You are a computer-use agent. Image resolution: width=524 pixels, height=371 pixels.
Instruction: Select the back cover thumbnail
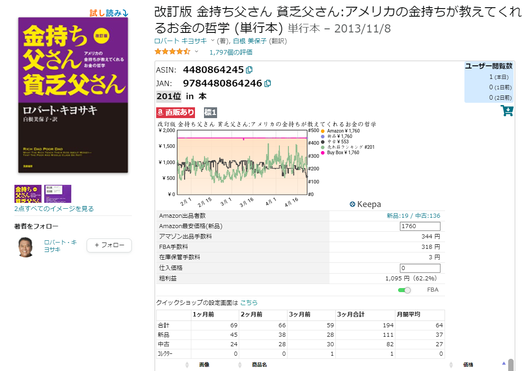tap(58, 194)
